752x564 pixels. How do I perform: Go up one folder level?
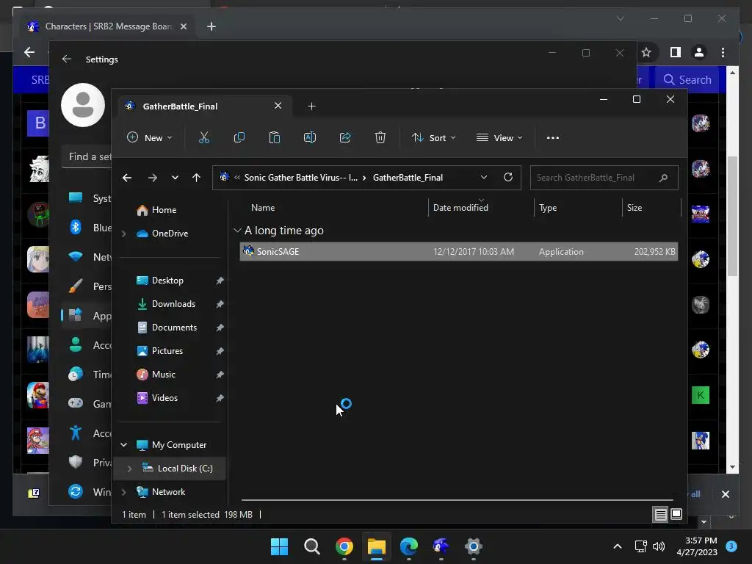(x=196, y=178)
